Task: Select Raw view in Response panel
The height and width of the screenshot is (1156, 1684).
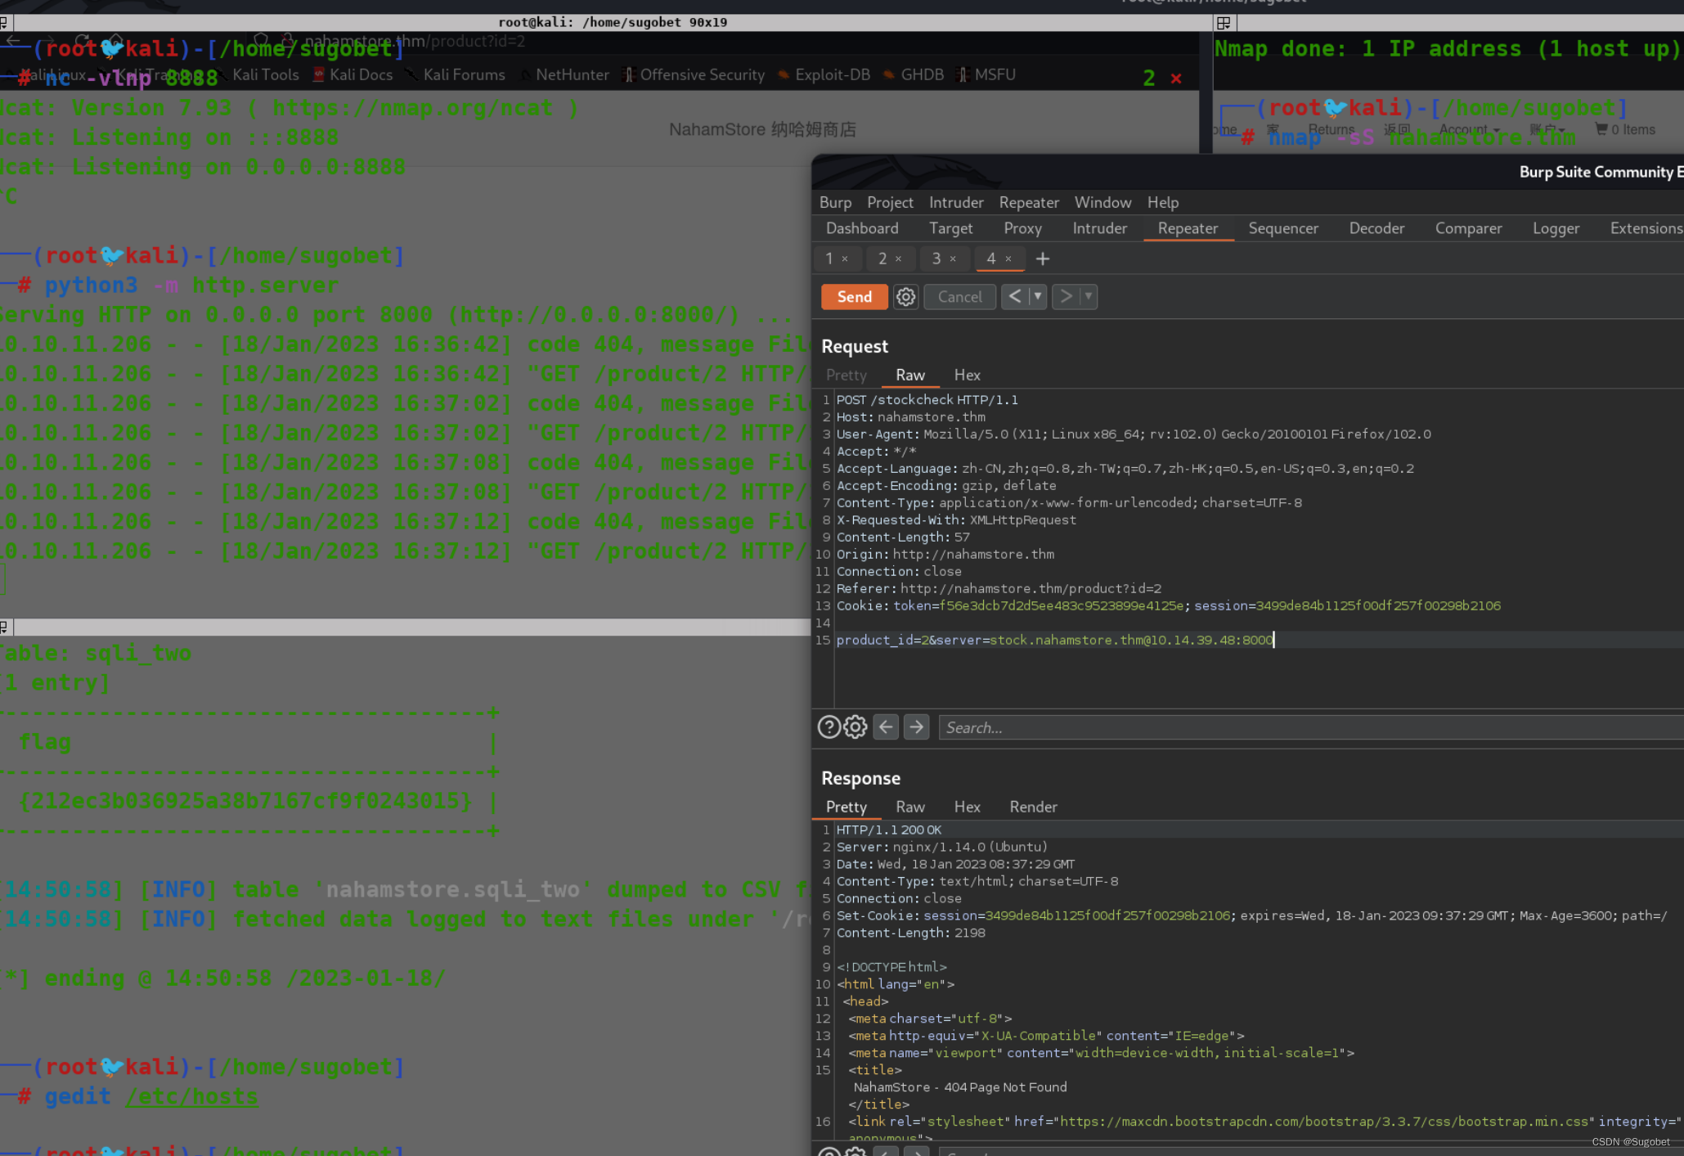Action: tap(909, 807)
